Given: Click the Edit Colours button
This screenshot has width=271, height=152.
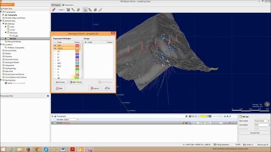Looking at the screenshot, I should pos(206,123).
